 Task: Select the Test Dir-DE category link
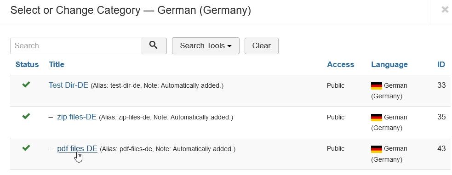[69, 85]
